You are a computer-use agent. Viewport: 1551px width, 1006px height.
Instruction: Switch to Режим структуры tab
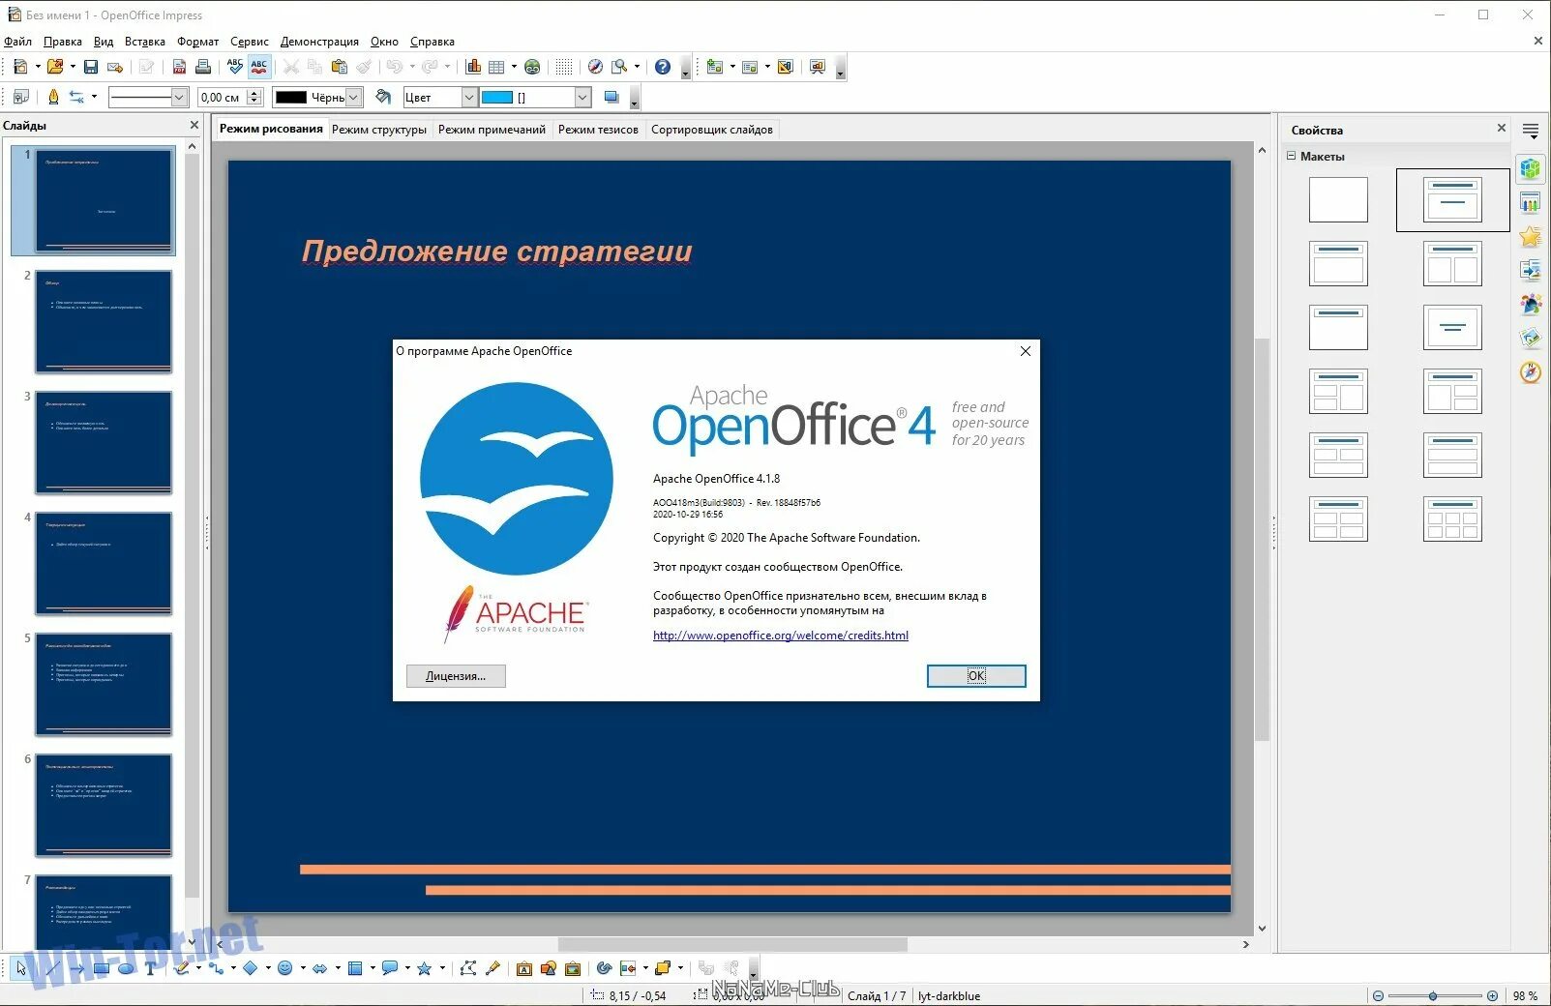[x=379, y=130]
